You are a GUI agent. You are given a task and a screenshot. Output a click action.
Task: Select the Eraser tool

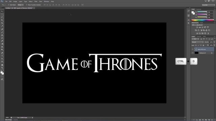coord(2,41)
